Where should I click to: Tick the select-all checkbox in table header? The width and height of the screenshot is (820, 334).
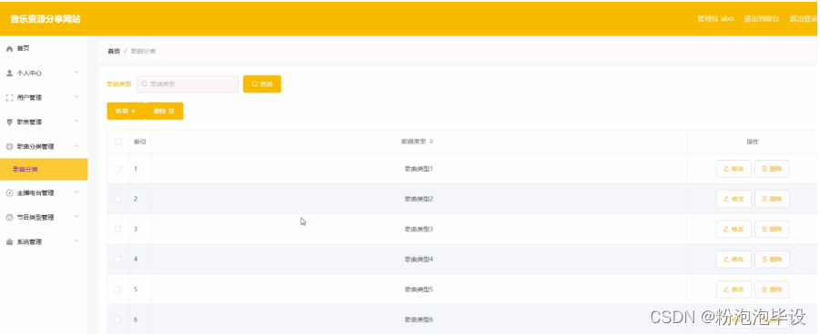[x=118, y=142]
